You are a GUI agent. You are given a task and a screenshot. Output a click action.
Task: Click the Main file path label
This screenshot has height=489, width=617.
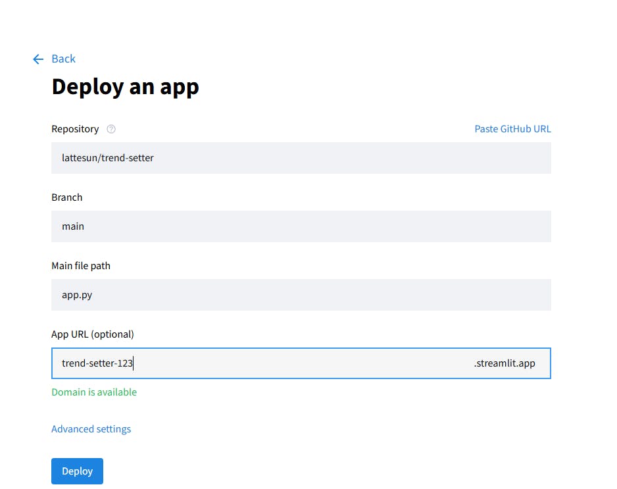tap(81, 266)
